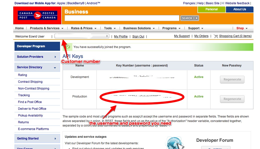This screenshot has width=260, height=149.
Task: Click the Production Active status
Action: (x=199, y=96)
